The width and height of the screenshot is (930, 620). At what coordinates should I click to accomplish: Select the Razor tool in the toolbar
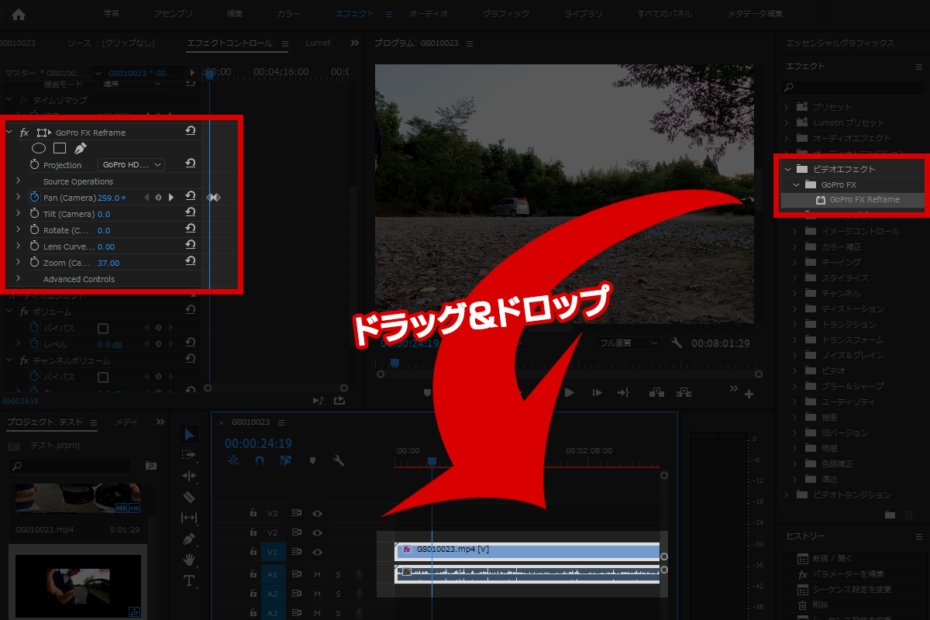click(x=188, y=497)
